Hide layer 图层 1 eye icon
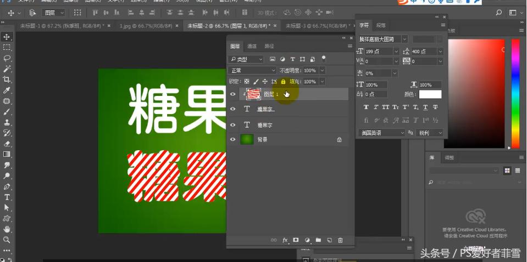Viewport: 527px width, 262px height. [232, 94]
